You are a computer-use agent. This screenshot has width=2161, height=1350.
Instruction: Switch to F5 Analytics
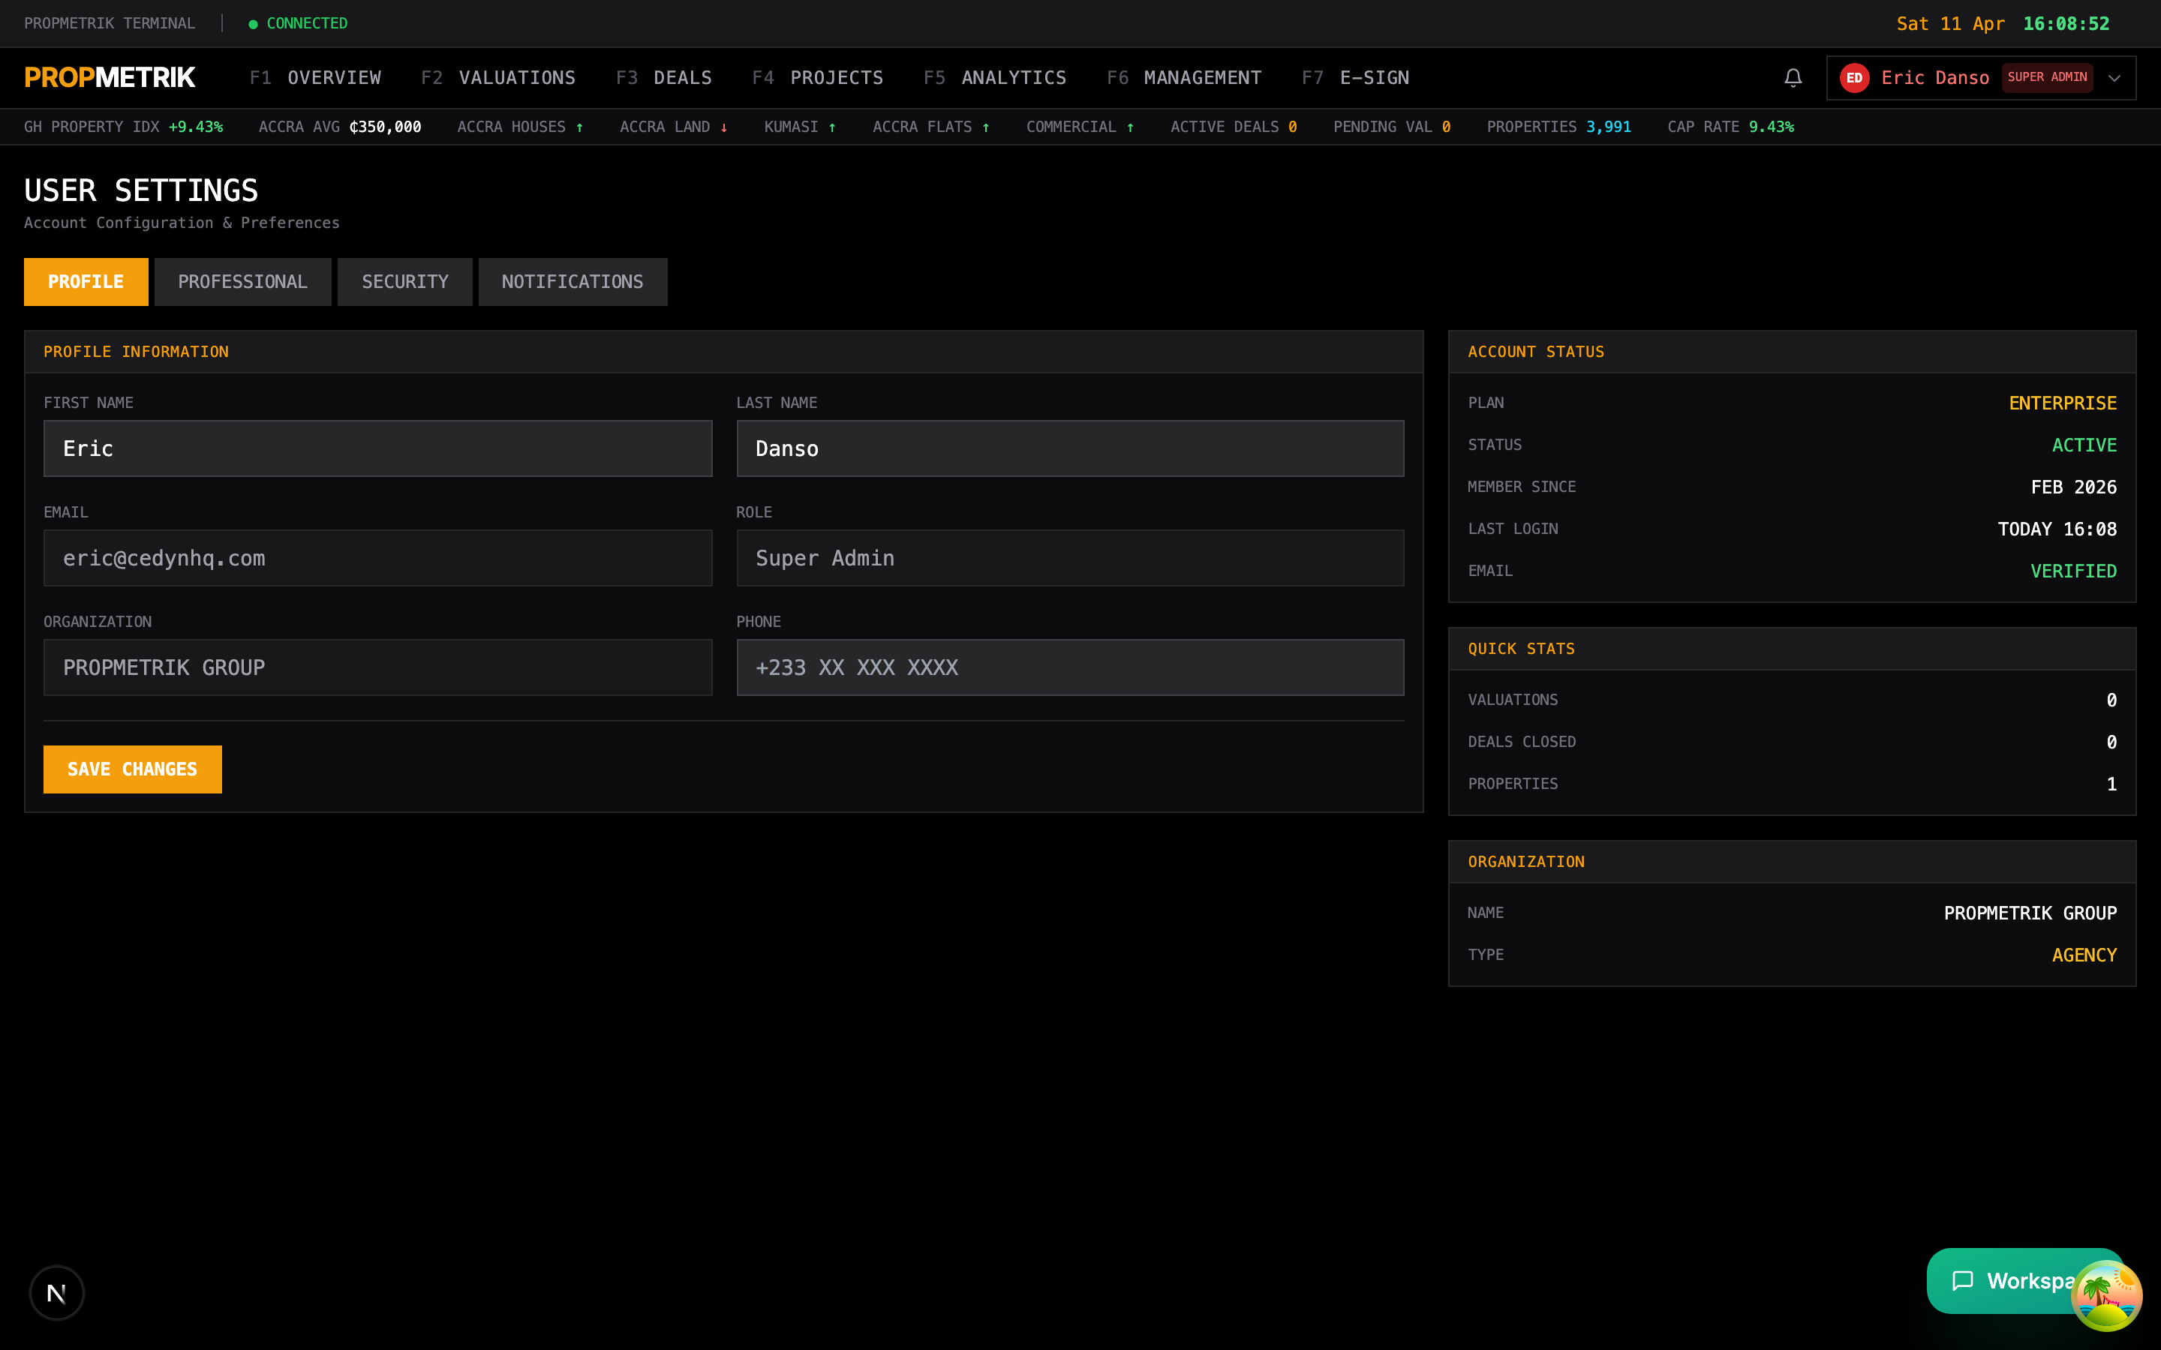coord(995,78)
